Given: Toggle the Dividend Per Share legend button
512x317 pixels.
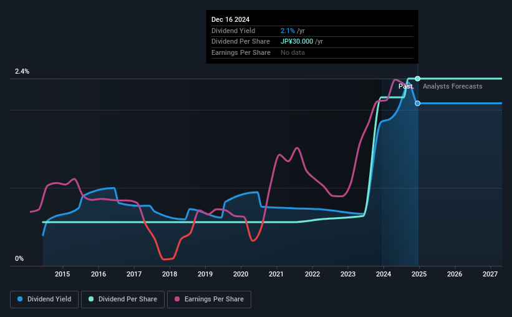Looking at the screenshot, I should coord(123,300).
